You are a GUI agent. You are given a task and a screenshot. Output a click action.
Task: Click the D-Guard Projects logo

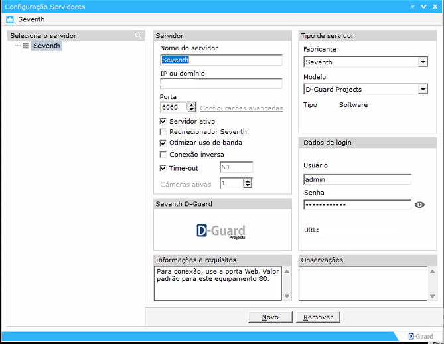click(x=221, y=231)
